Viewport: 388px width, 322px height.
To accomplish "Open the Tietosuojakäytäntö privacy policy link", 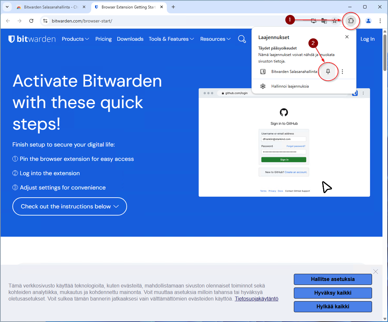I will coord(257,299).
